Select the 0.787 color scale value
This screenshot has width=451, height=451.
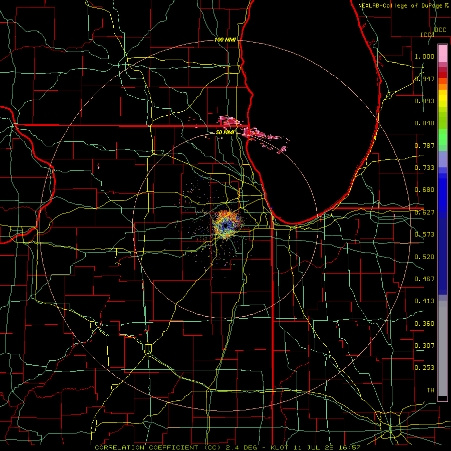[424, 145]
